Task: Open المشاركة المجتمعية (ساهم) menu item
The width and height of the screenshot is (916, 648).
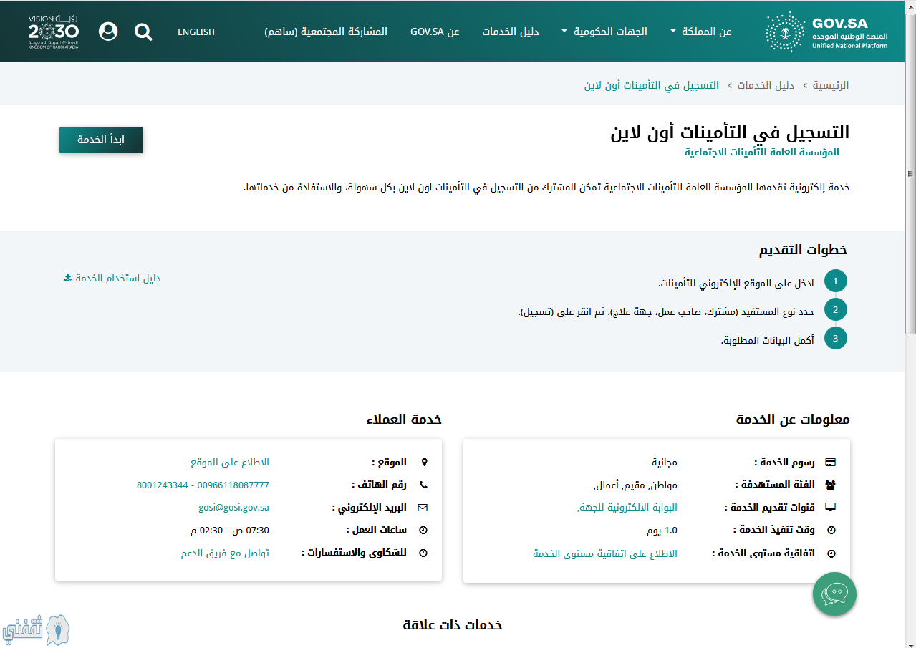Action: tap(326, 32)
